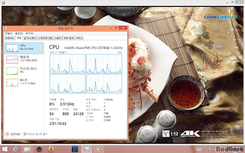245x153 pixels.
Task: Show hidden tray icons arrow
Action: click(205, 149)
